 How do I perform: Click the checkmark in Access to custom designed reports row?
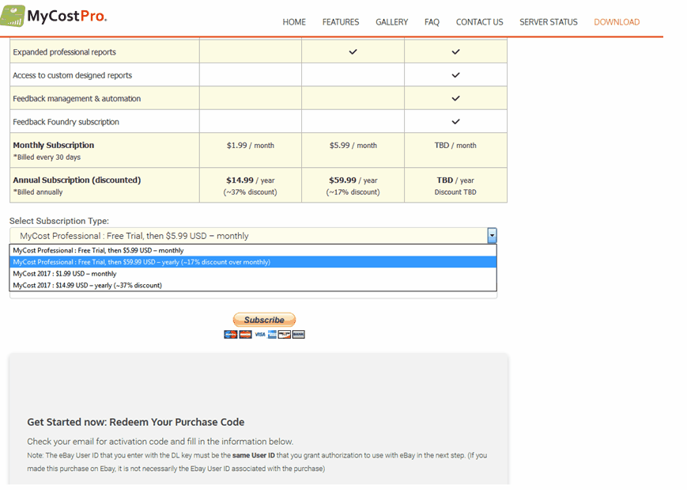click(455, 75)
